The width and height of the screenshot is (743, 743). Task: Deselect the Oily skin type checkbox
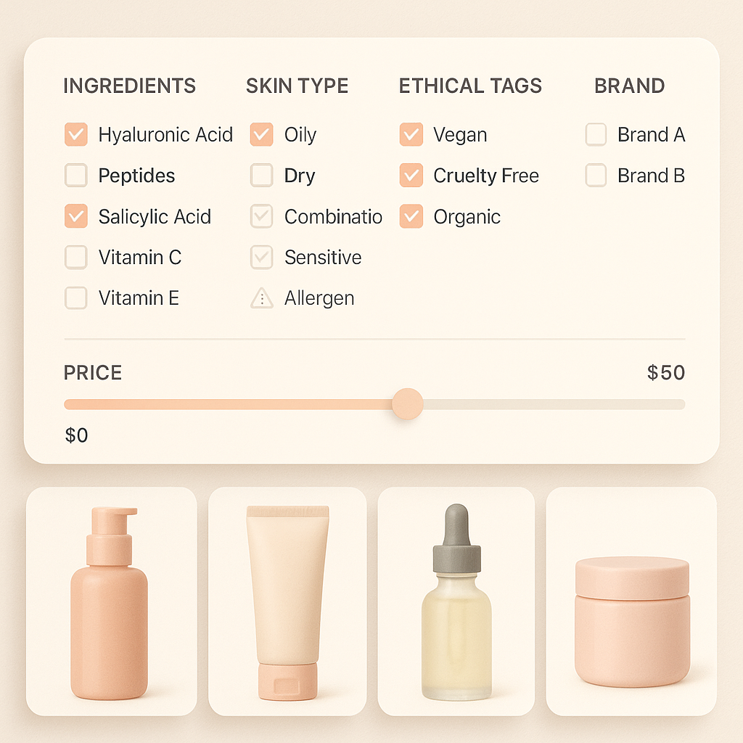[261, 135]
